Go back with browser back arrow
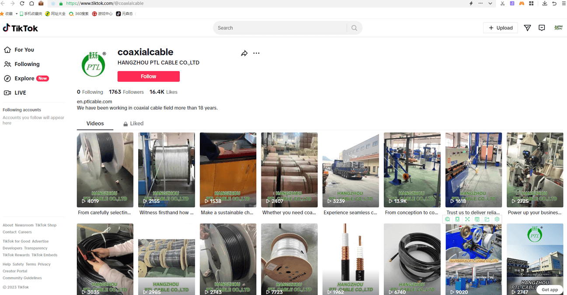 click(x=3, y=3)
